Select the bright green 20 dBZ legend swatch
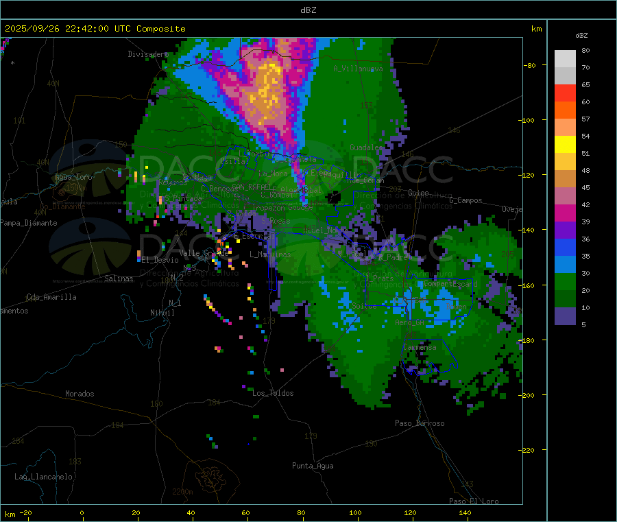The width and height of the screenshot is (617, 522). 565,281
